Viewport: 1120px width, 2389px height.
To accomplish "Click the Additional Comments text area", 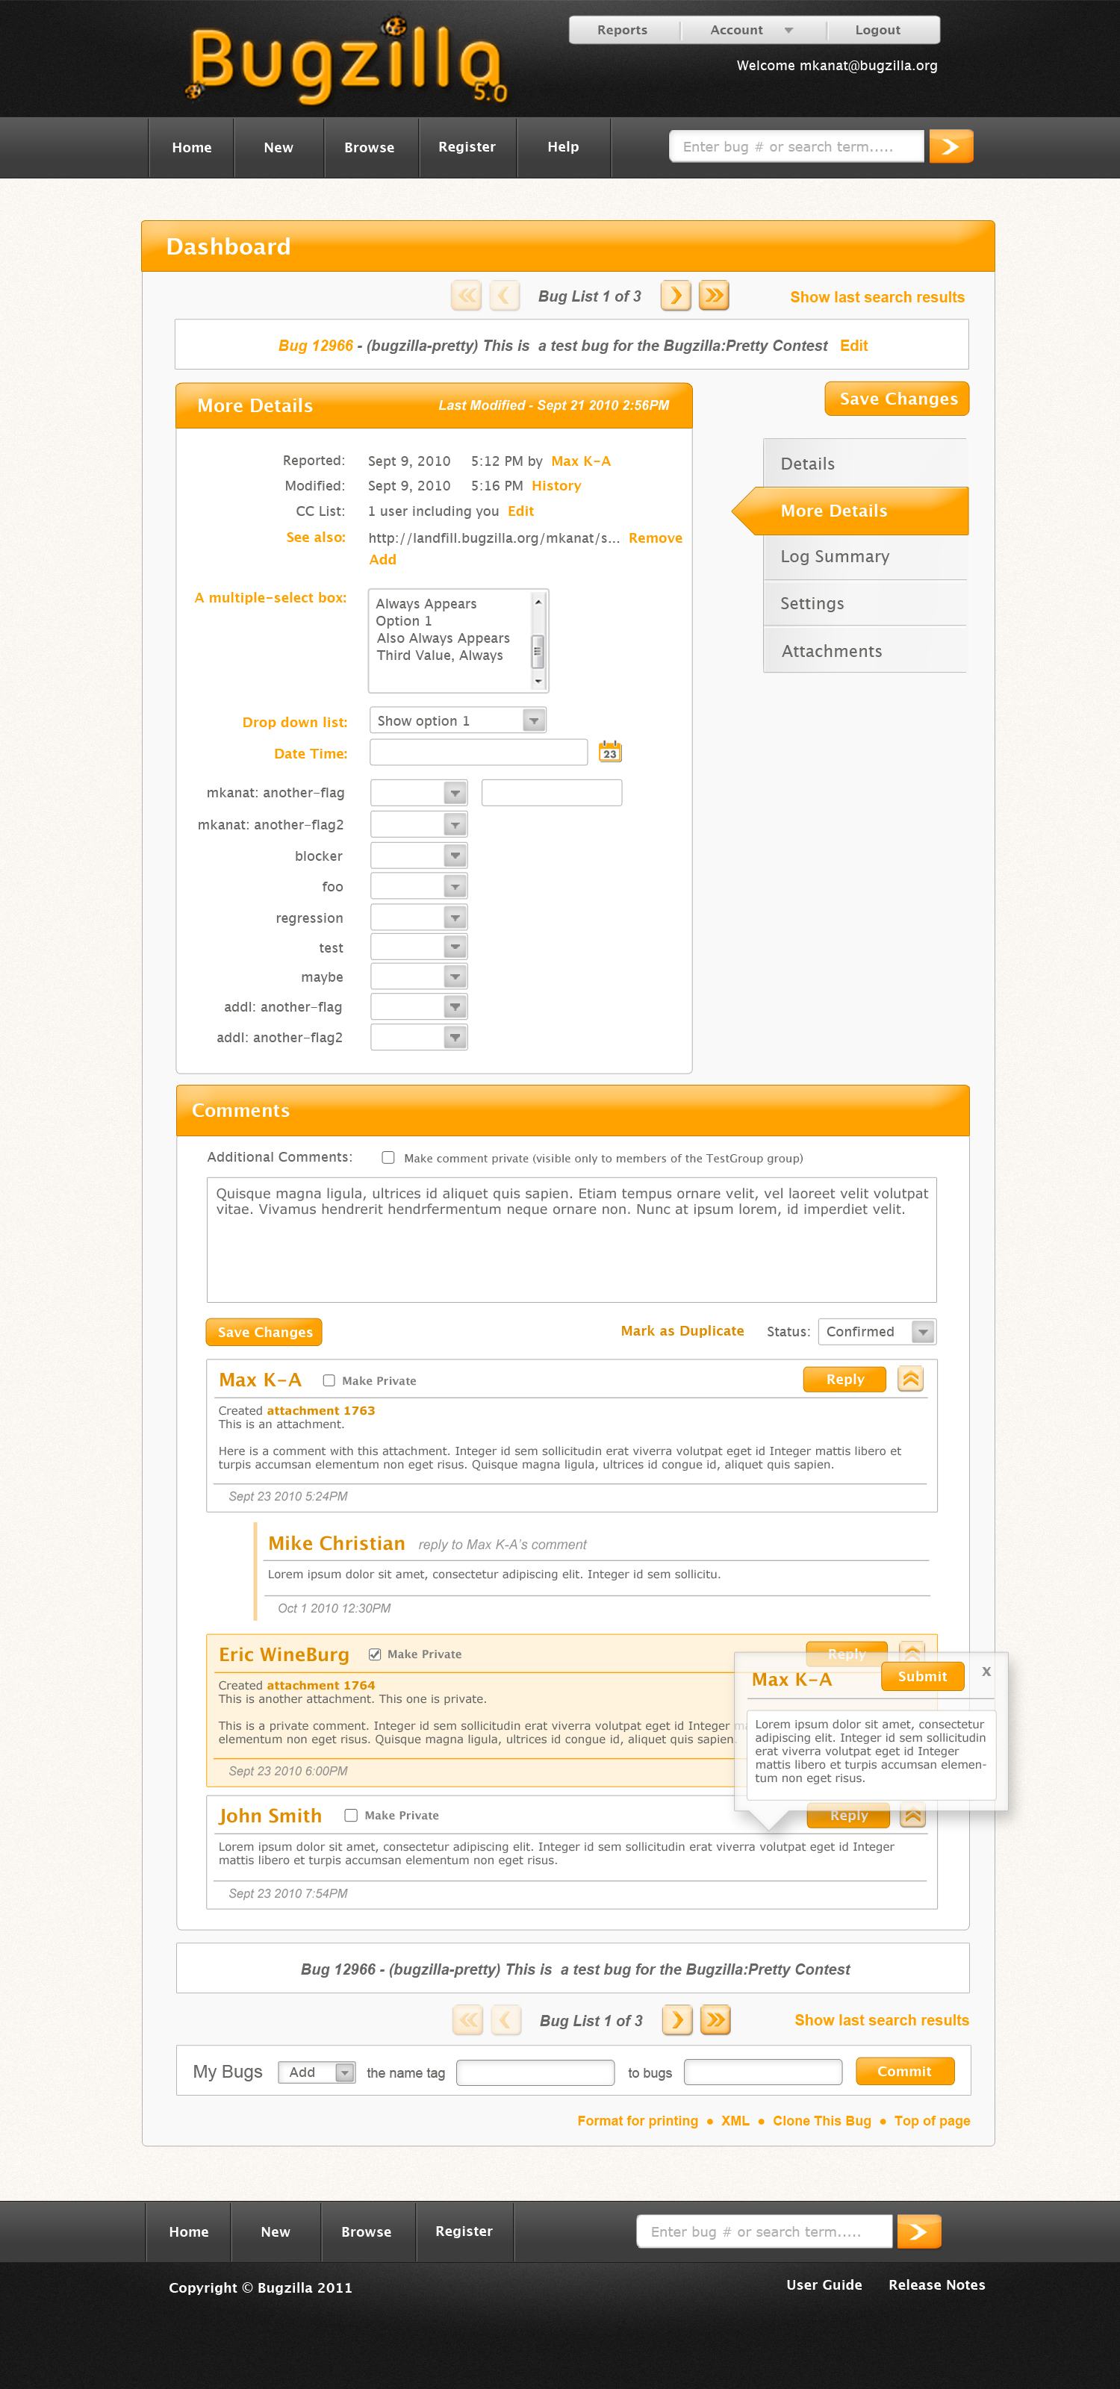I will [x=571, y=1240].
